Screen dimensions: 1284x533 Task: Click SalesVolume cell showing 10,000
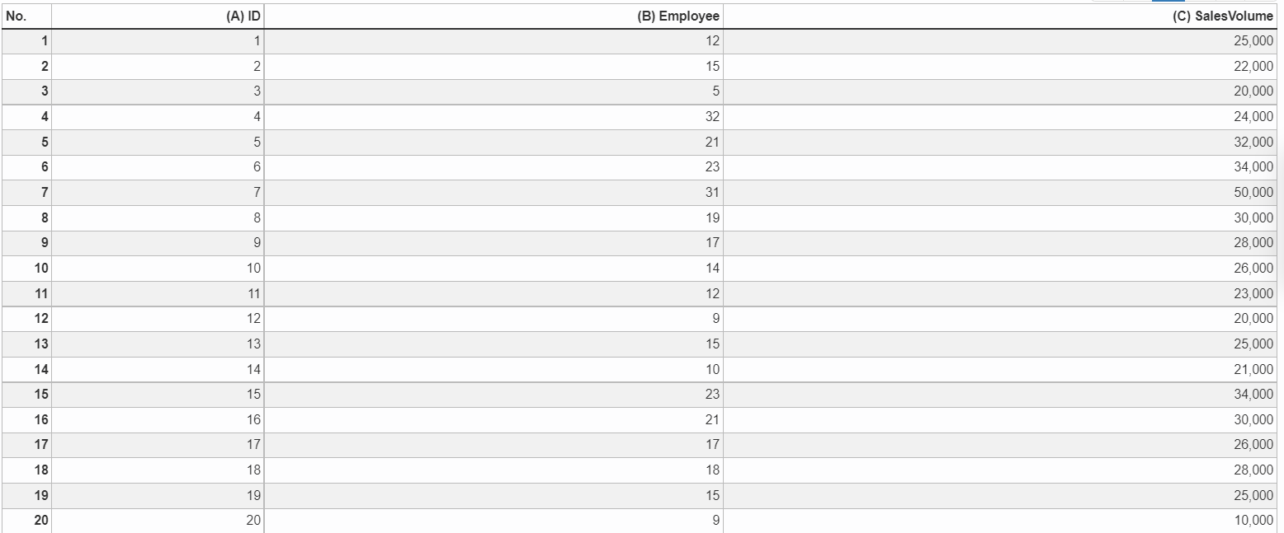pyautogui.click(x=1000, y=521)
